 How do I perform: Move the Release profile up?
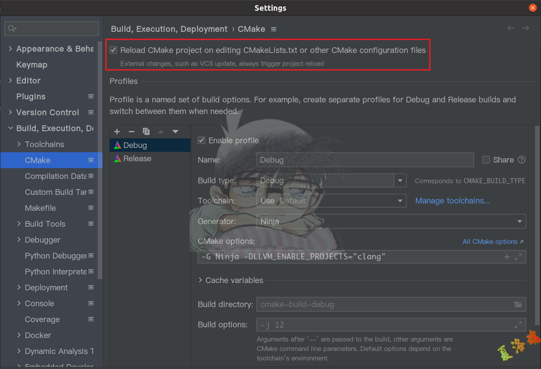[161, 132]
